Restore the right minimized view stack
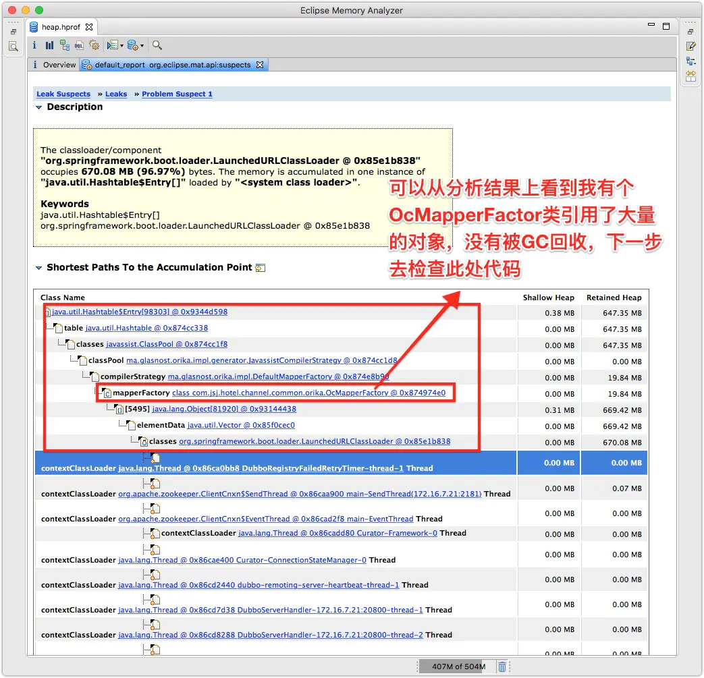The height and width of the screenshot is (678, 704). point(691,32)
